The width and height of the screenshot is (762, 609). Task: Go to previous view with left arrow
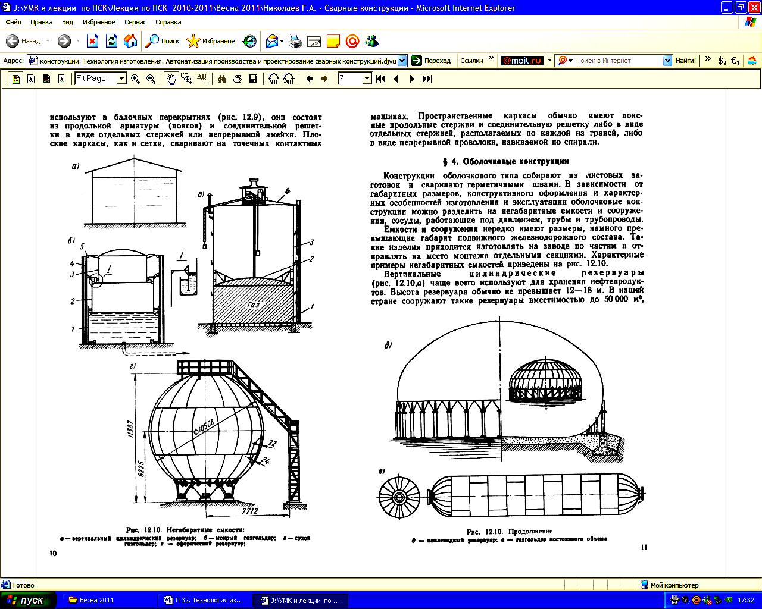(310, 79)
